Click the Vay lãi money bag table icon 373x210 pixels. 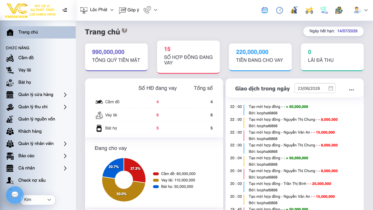(99, 115)
